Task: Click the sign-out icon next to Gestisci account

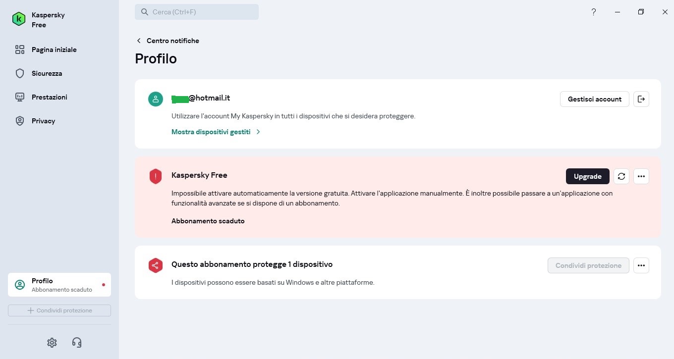Action: point(641,99)
